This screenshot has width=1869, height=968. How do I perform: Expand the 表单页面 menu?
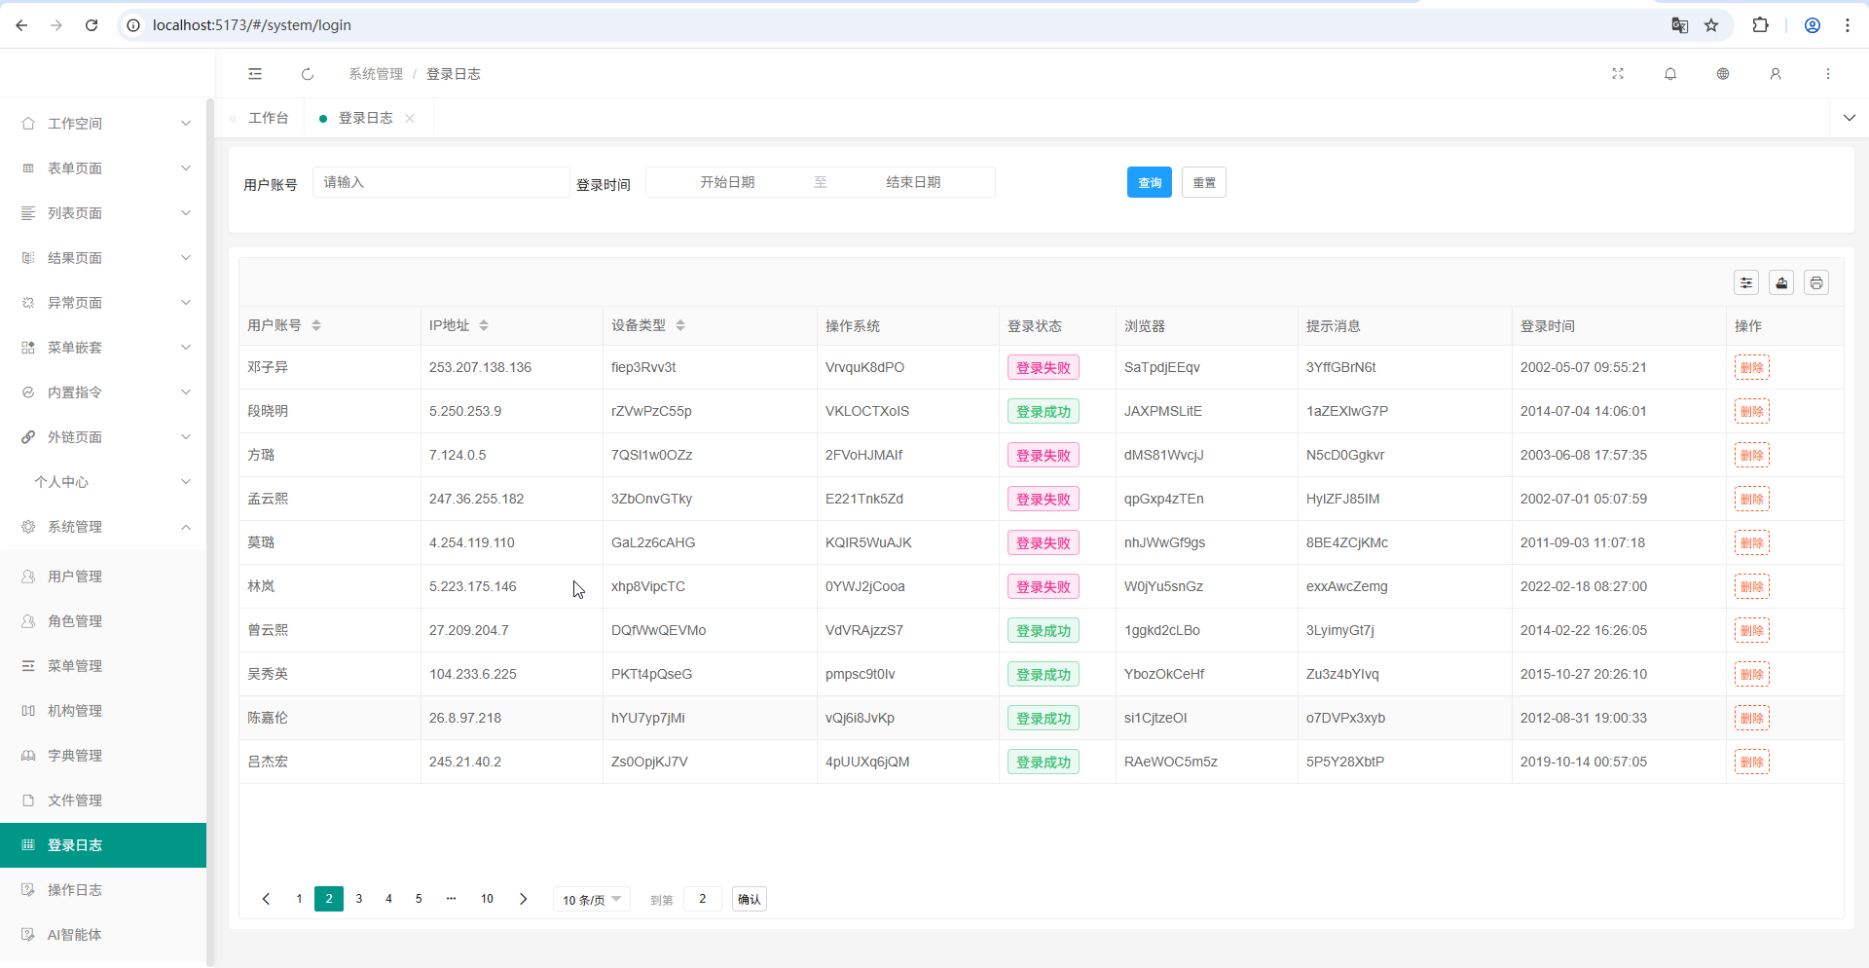pyautogui.click(x=103, y=168)
